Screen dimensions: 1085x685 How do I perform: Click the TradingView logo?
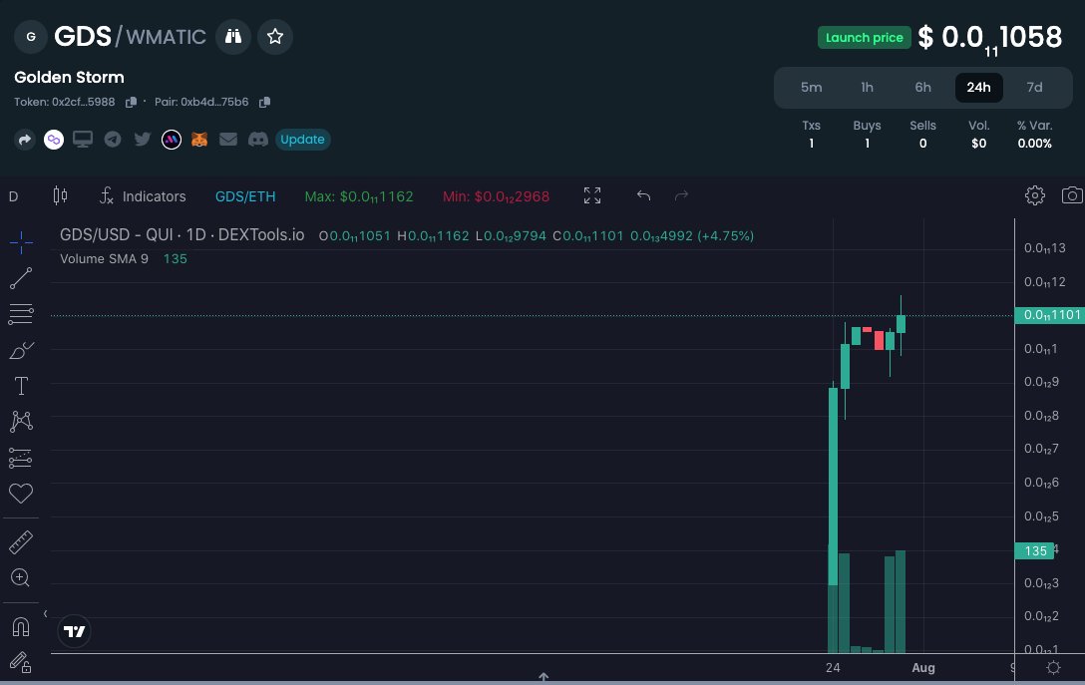click(x=74, y=631)
